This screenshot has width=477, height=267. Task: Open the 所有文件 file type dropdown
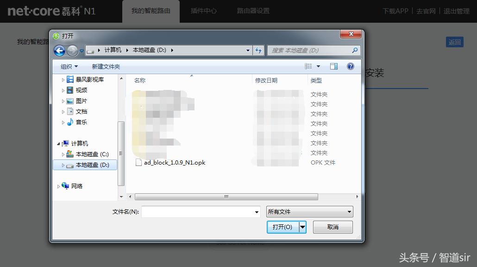309,211
